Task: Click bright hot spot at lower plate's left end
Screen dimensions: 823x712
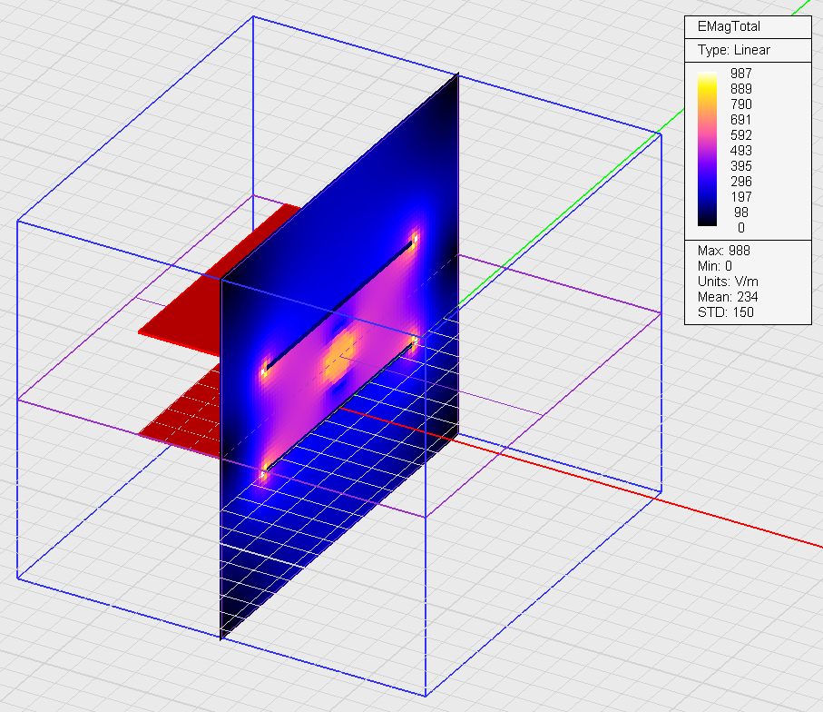Action: 265,472
